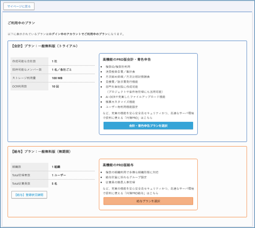The width and height of the screenshot is (255, 228).
Task: Open 【給与】登録状況確認
Action: click(x=29, y=195)
